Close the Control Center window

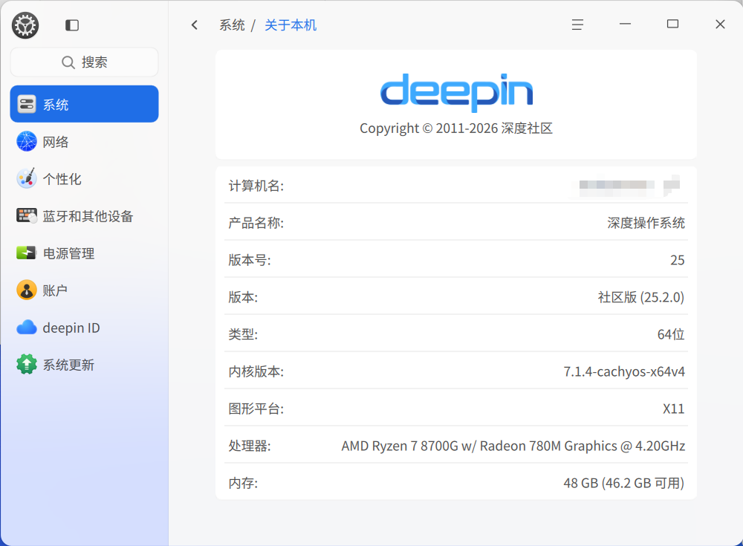pos(720,25)
